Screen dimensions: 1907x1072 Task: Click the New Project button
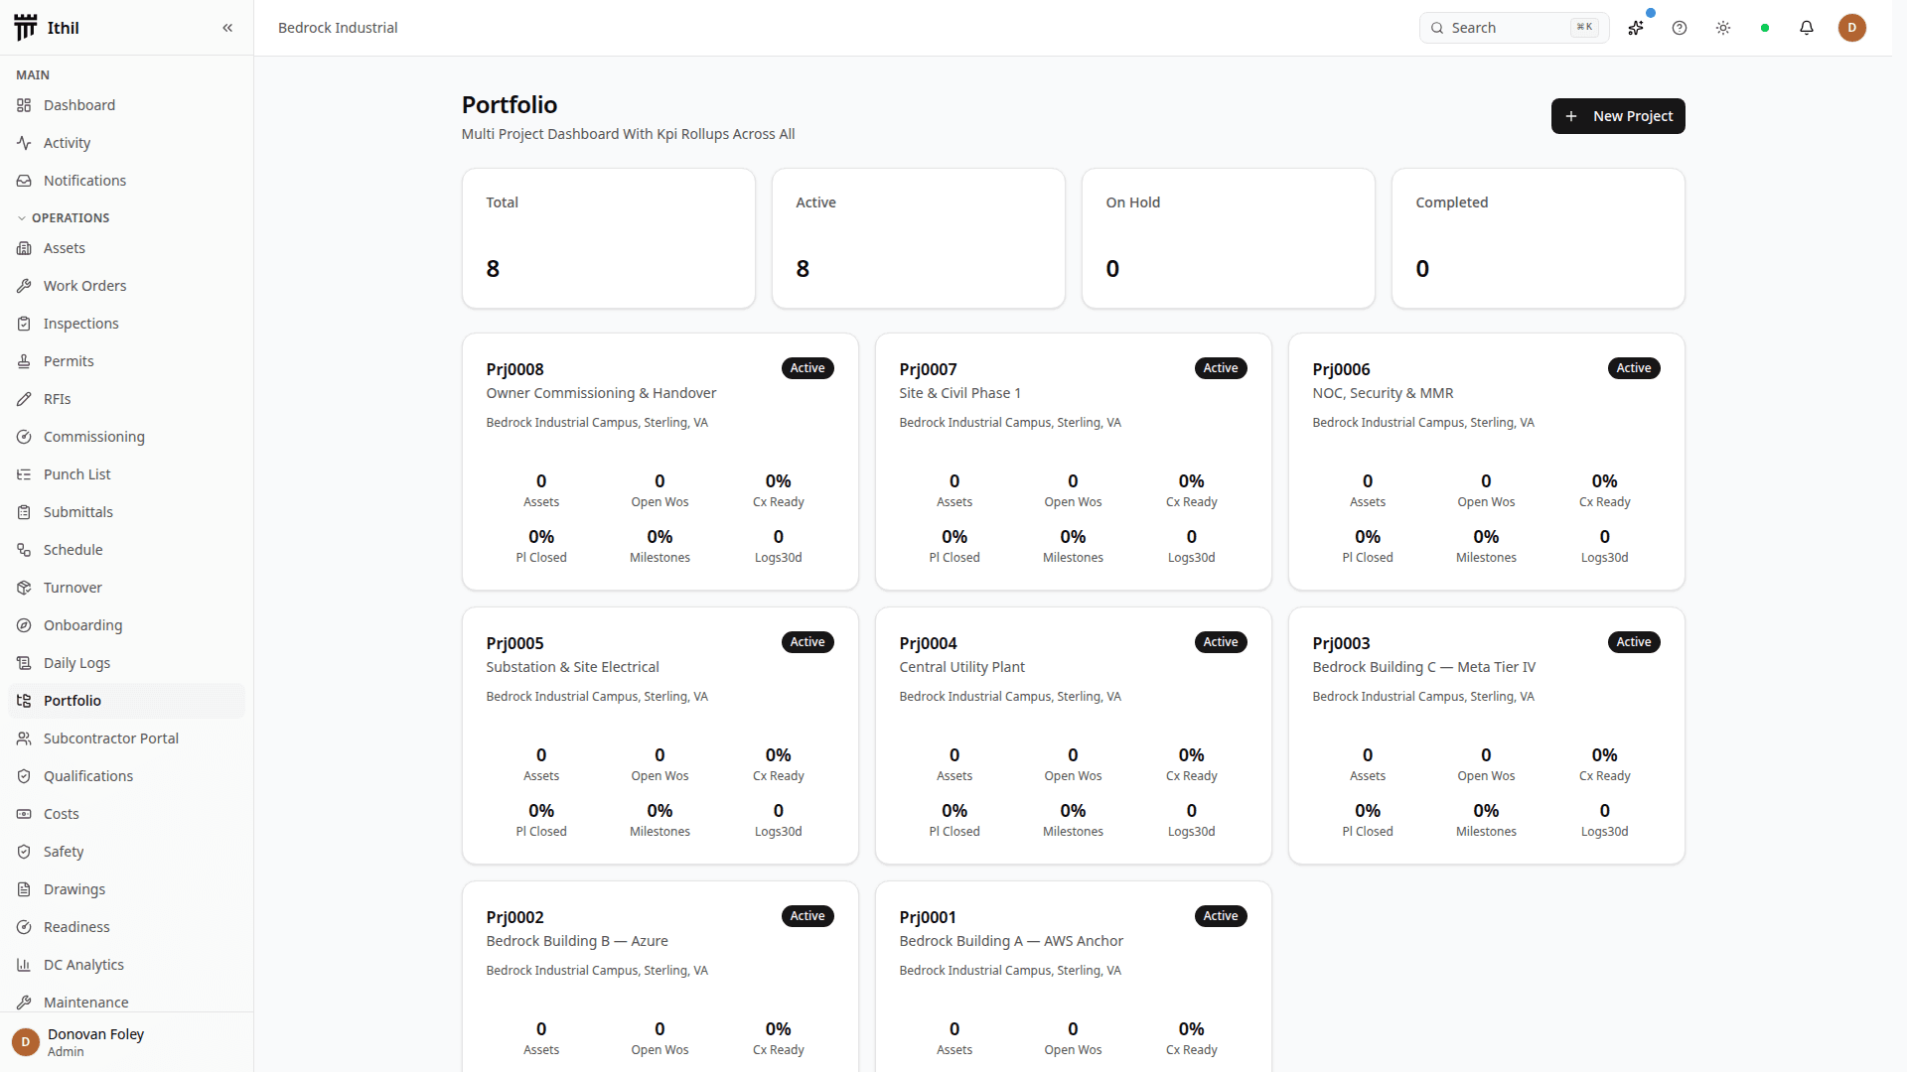pos(1618,116)
